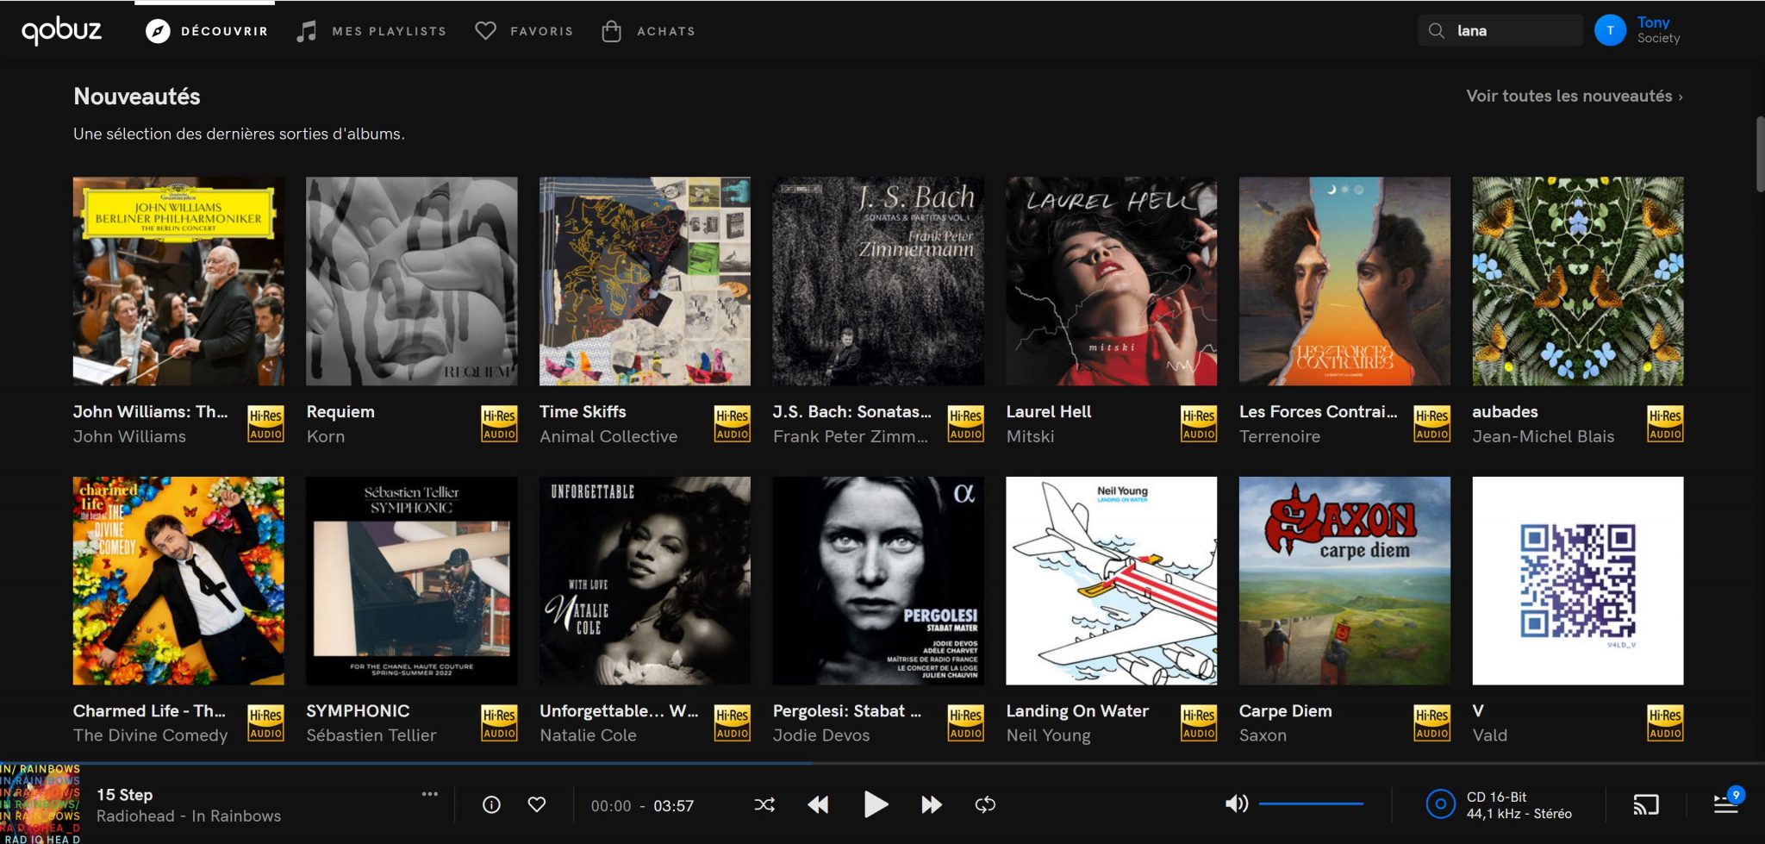Open Unforgettable Natalie Cole album cover
Screen dimensions: 1765x844
pyautogui.click(x=645, y=581)
